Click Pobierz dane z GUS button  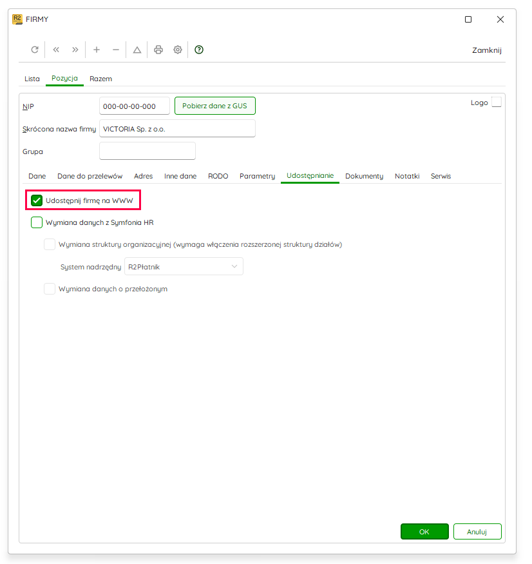[x=215, y=106]
